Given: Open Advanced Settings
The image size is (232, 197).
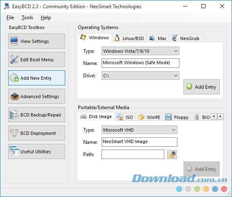Looking at the screenshot, I should (x=37, y=96).
